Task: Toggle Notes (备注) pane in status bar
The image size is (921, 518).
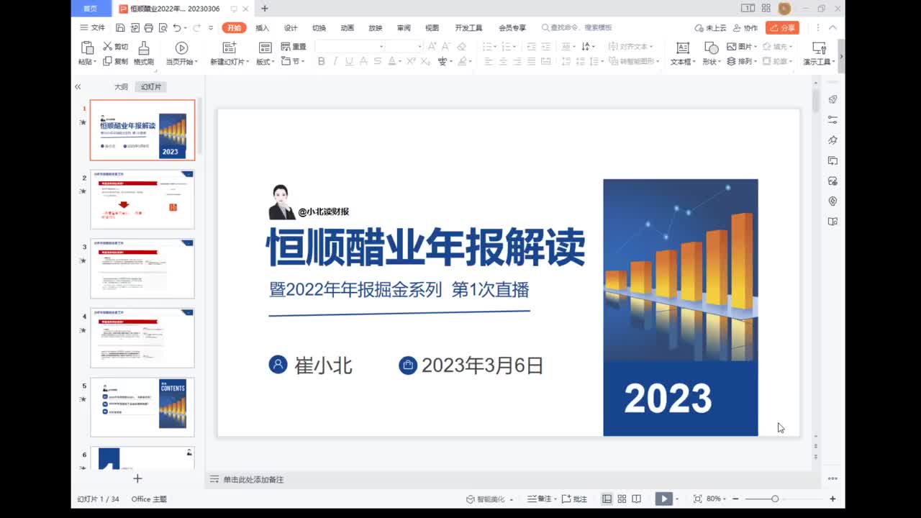Action: click(539, 499)
